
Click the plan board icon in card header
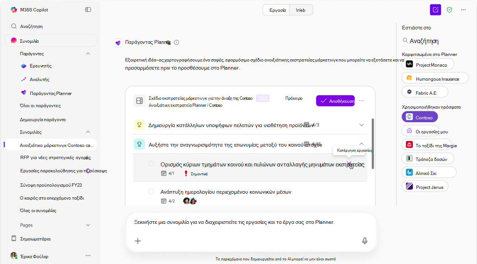(x=140, y=101)
